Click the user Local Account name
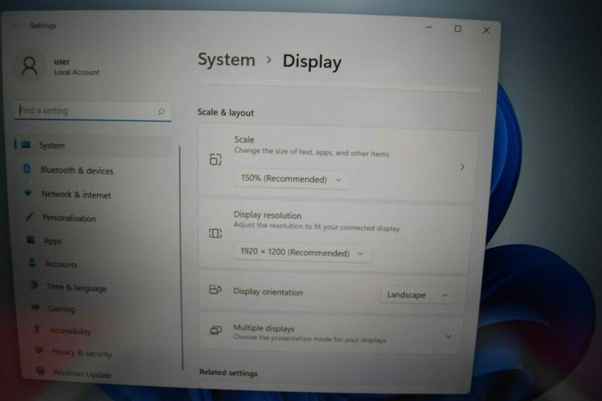The width and height of the screenshot is (602, 401). point(76,67)
